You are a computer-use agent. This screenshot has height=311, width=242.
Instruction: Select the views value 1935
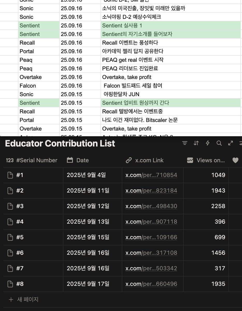pos(218,284)
